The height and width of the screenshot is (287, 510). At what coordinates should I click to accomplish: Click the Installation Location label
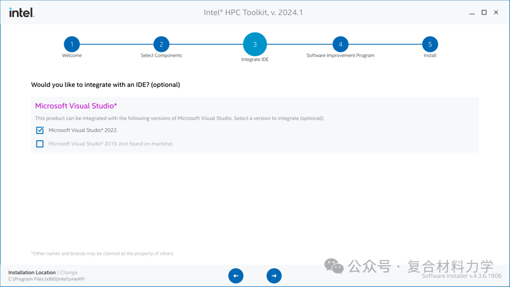[32, 272]
